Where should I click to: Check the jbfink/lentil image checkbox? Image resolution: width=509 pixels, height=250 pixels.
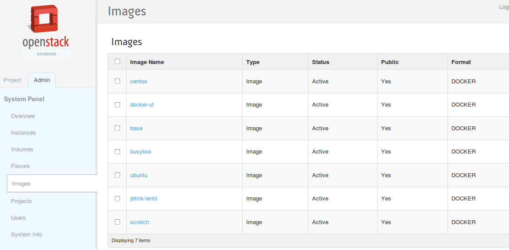(117, 199)
